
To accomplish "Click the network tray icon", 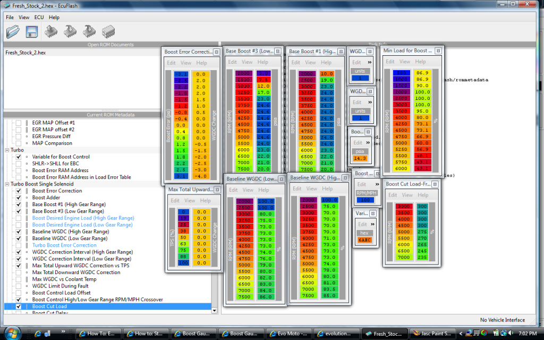I will tap(504, 334).
